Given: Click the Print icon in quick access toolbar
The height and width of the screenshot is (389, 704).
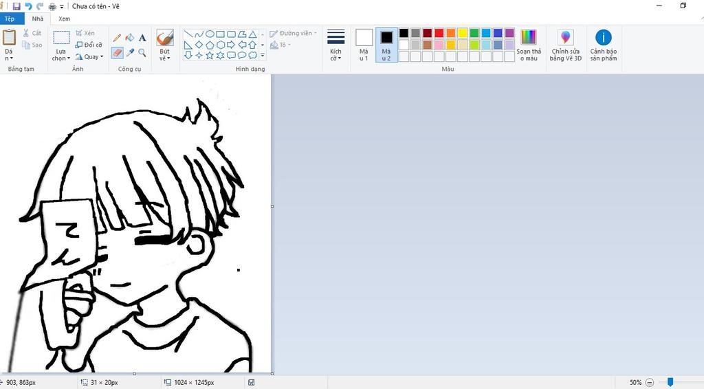Looking at the screenshot, I should click(52, 7).
